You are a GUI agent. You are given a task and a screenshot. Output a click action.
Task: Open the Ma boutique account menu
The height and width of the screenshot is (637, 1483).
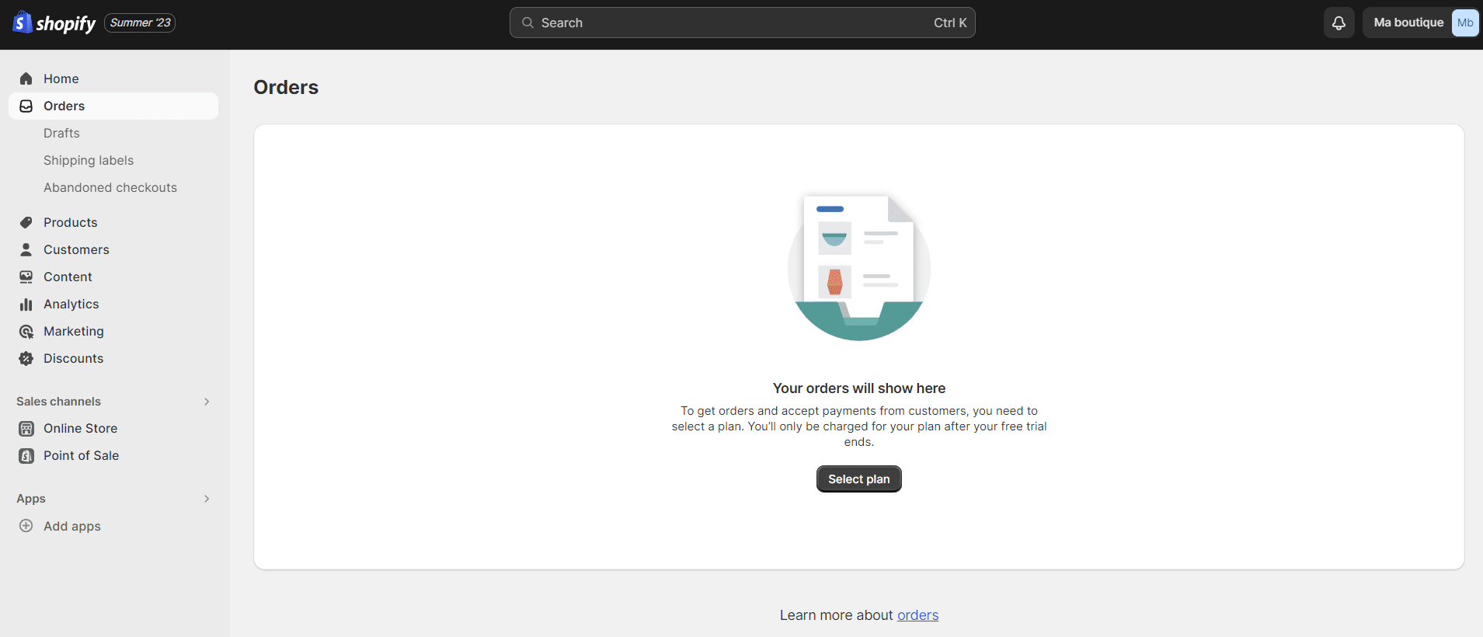click(1421, 23)
